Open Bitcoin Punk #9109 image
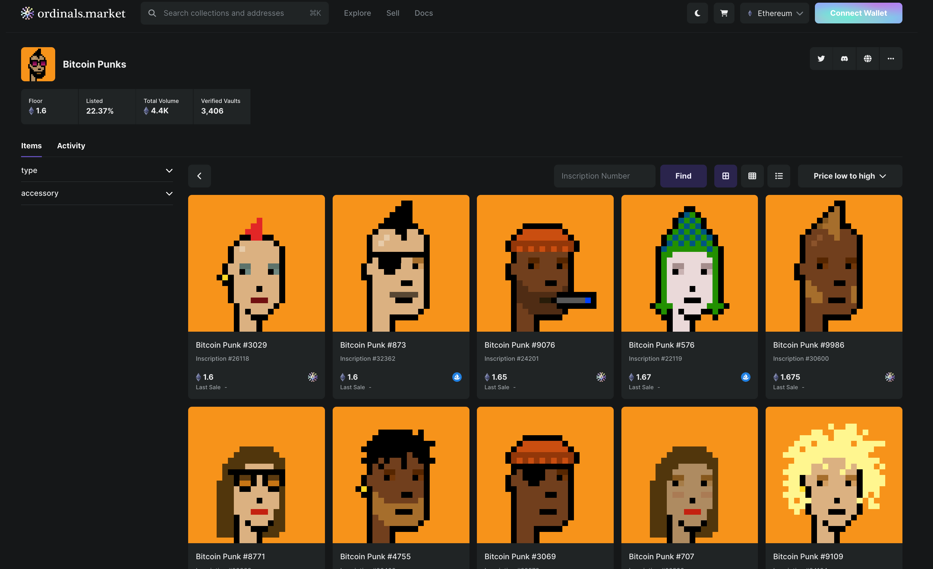The height and width of the screenshot is (569, 933). [834, 475]
